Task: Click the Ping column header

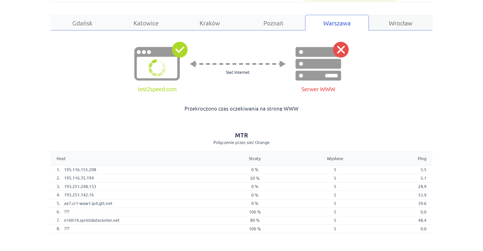Action: pyautogui.click(x=422, y=159)
